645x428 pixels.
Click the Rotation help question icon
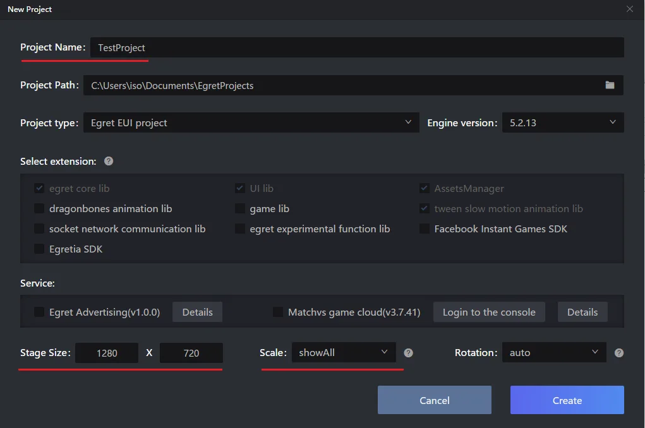click(618, 353)
